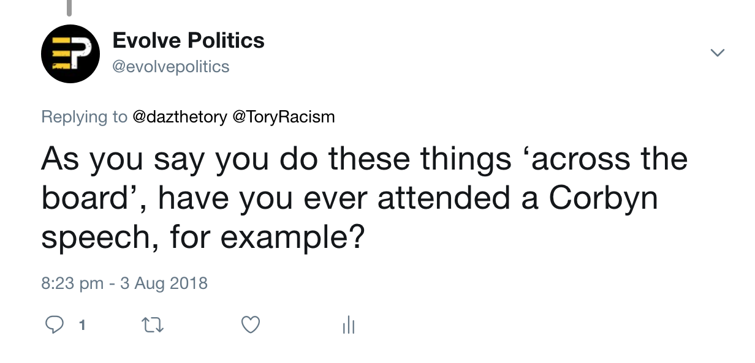Open tweet analytics bar chart icon

pyautogui.click(x=349, y=326)
